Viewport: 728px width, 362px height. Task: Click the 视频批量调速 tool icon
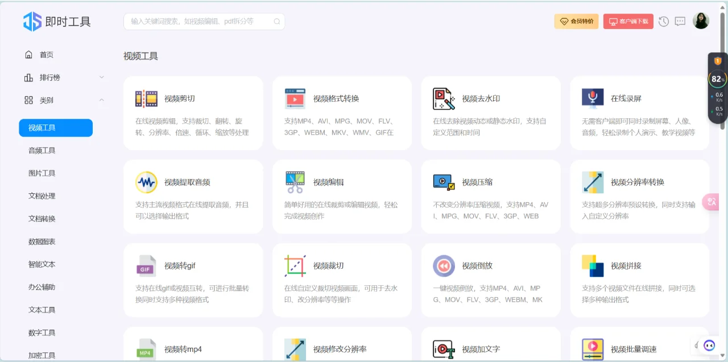593,349
